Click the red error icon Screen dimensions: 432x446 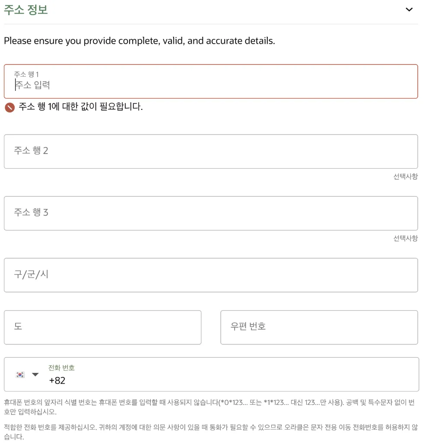pos(10,108)
